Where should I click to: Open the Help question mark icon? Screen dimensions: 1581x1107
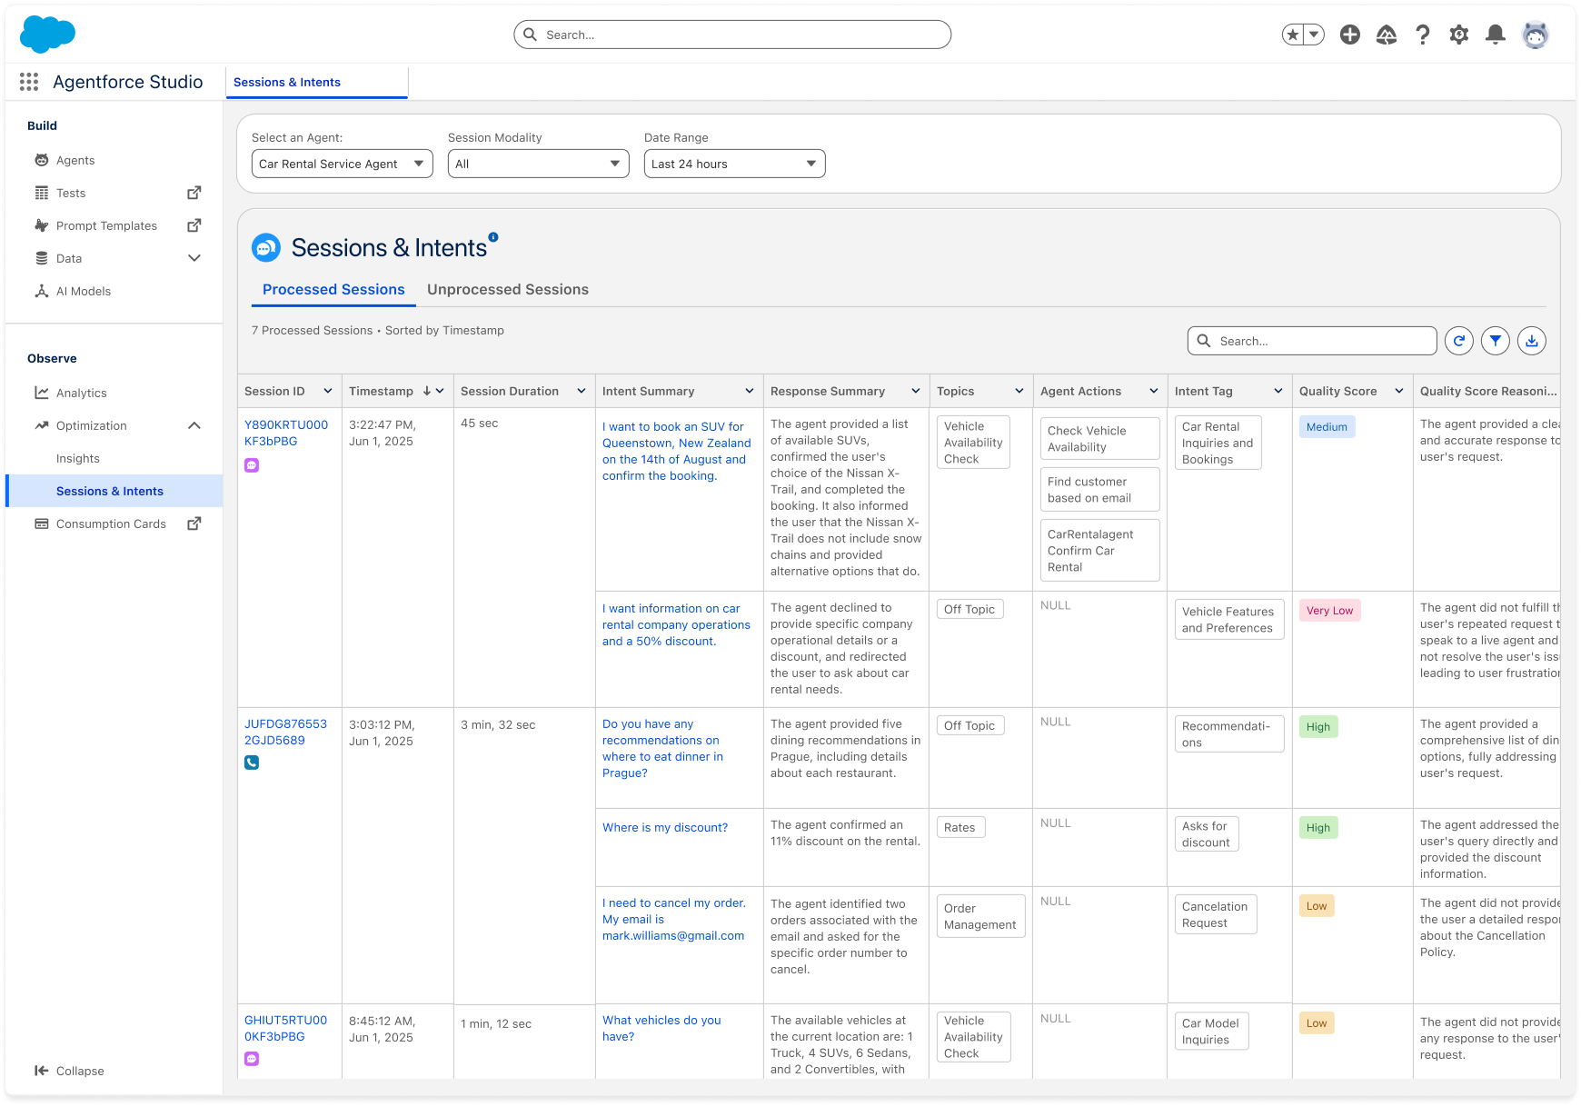[1423, 35]
